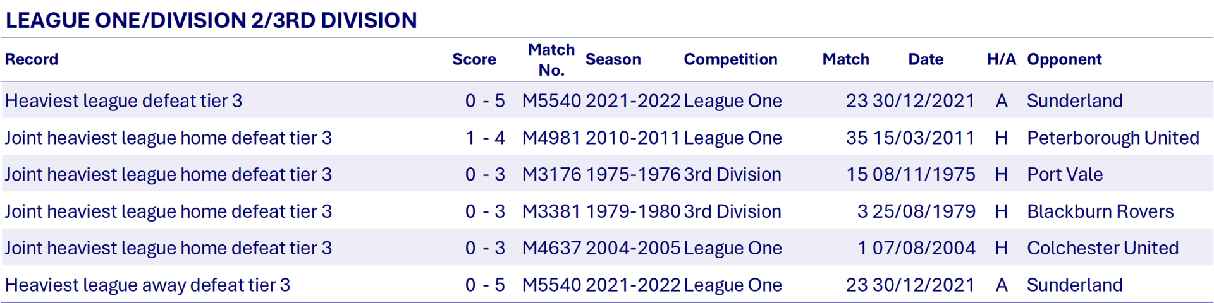The width and height of the screenshot is (1214, 303).
Task: Click the Opponent column header
Action: click(x=1064, y=59)
